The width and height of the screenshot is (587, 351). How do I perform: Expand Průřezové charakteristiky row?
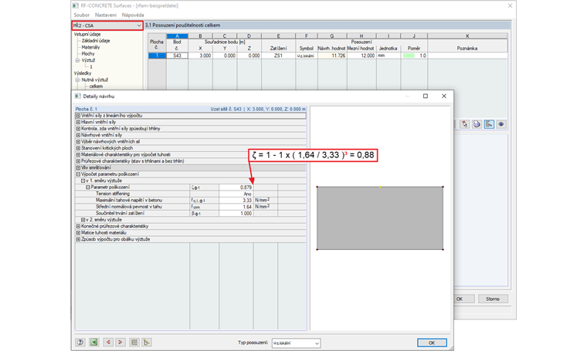[x=78, y=161]
